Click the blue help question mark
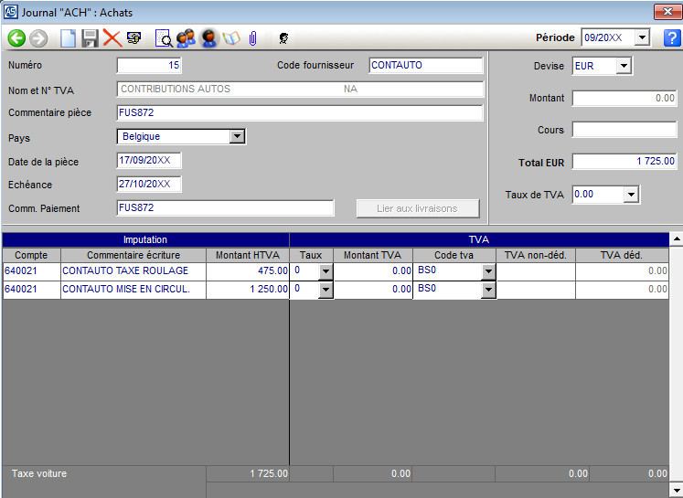 coord(671,37)
